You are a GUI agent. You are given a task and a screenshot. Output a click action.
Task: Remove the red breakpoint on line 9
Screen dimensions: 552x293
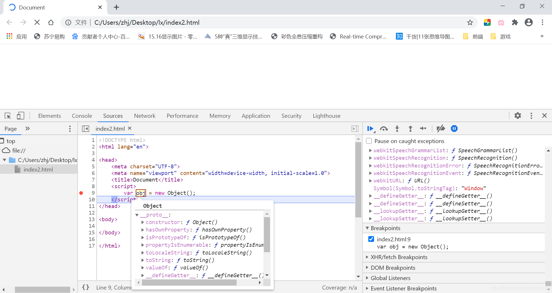tap(81, 193)
